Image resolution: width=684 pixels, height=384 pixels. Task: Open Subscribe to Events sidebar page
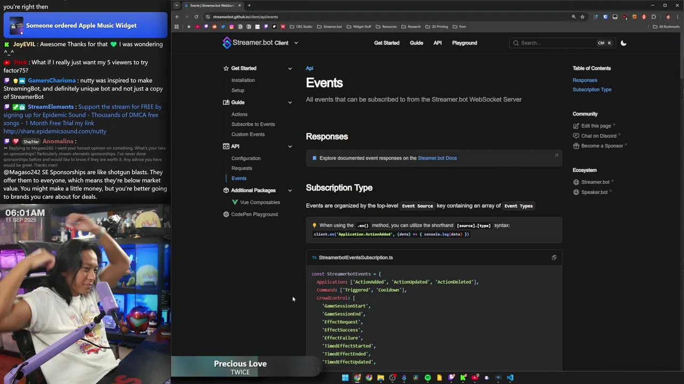253,124
